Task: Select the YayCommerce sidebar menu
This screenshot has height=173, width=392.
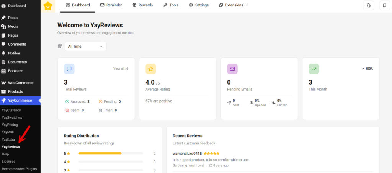Action: pos(20,101)
